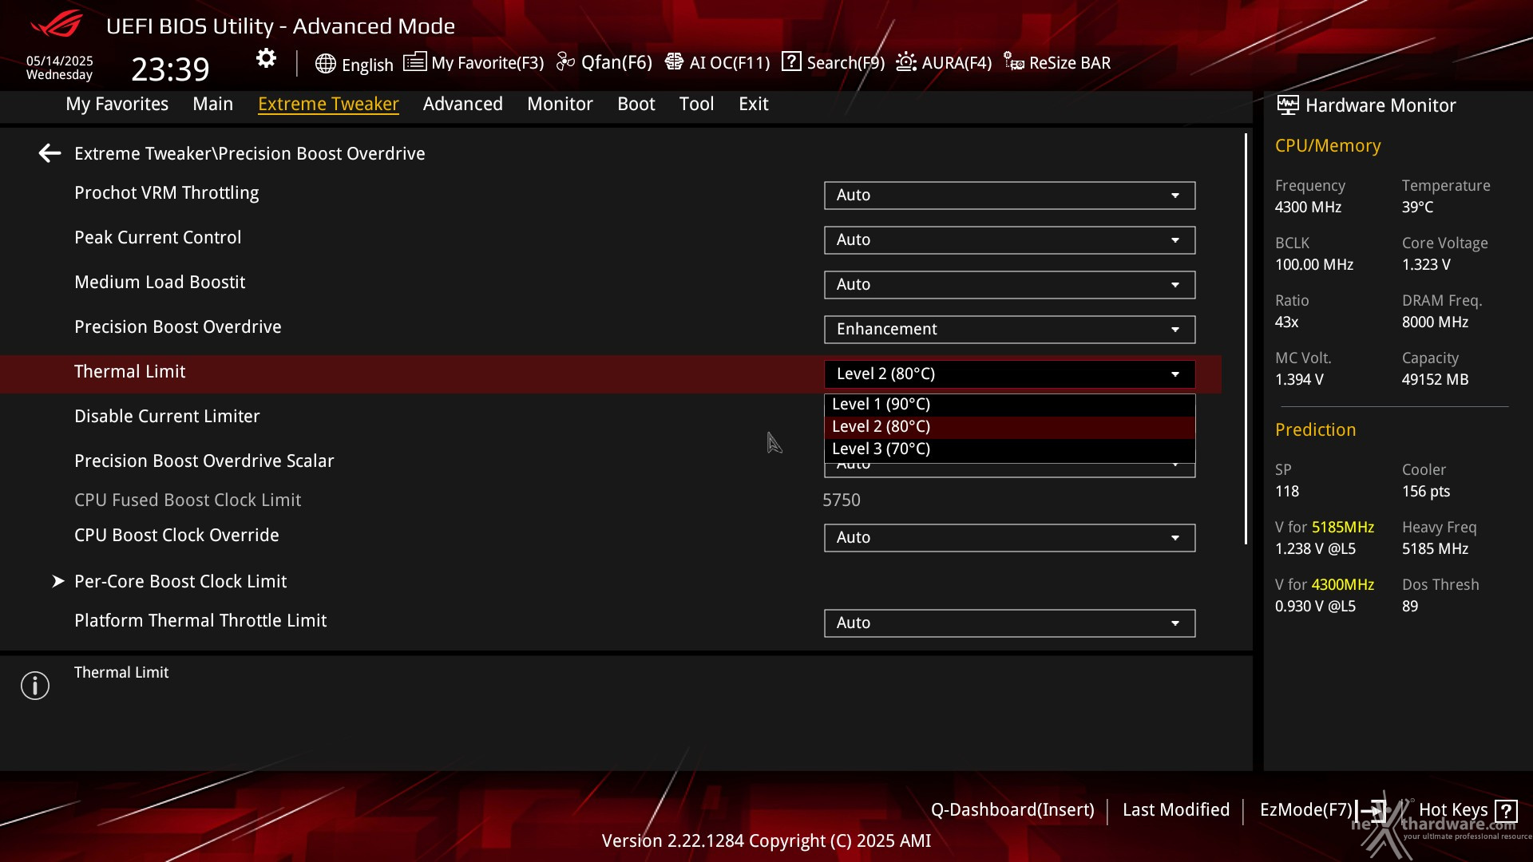
Task: Click the 5185MHz highlighted value
Action: click(1343, 527)
